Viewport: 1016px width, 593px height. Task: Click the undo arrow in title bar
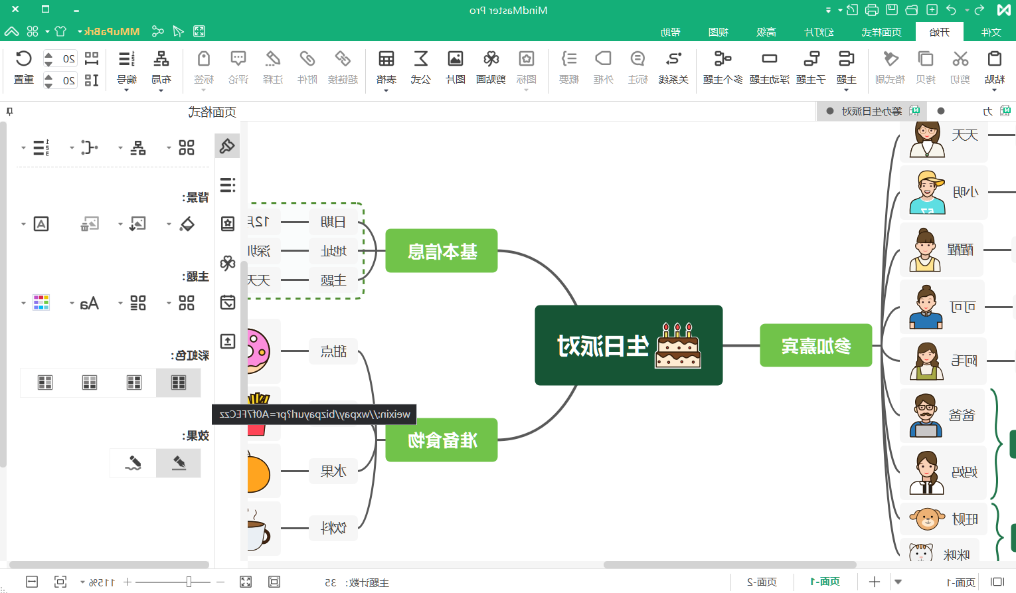point(952,10)
